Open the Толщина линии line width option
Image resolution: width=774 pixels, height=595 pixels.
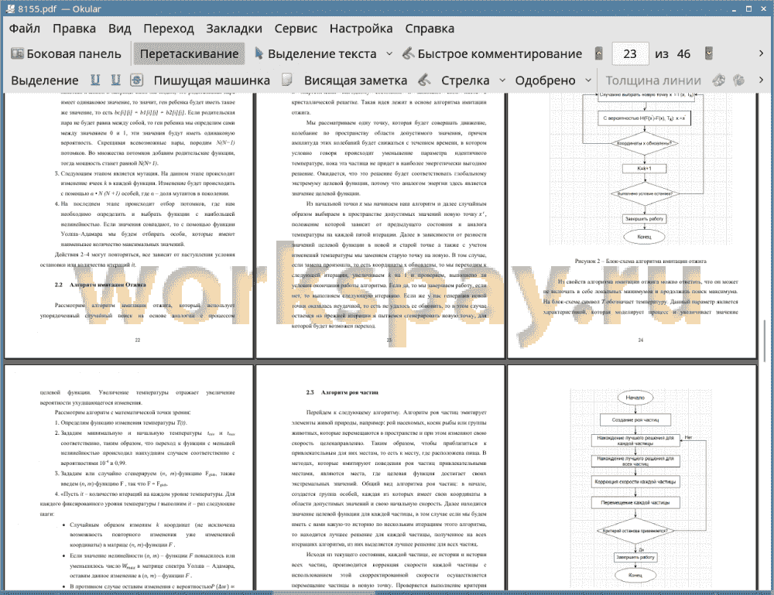[x=653, y=80]
